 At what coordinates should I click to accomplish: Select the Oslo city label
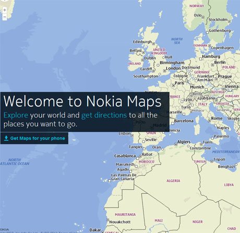point(198,15)
